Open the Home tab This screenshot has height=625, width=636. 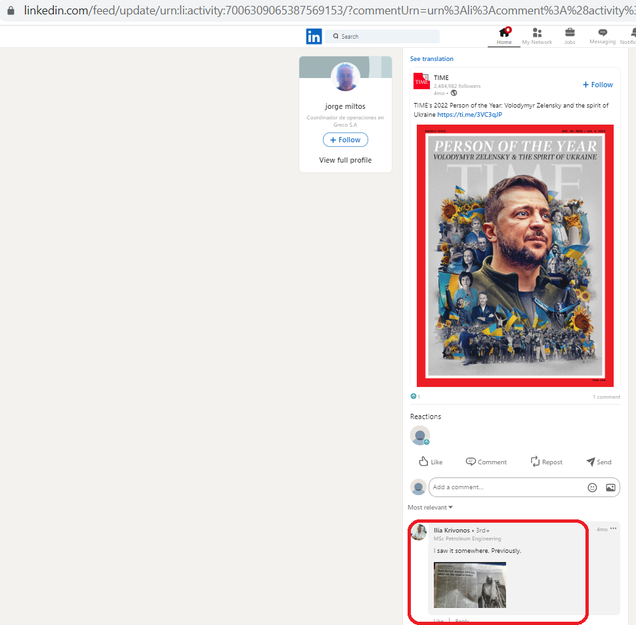tap(504, 35)
